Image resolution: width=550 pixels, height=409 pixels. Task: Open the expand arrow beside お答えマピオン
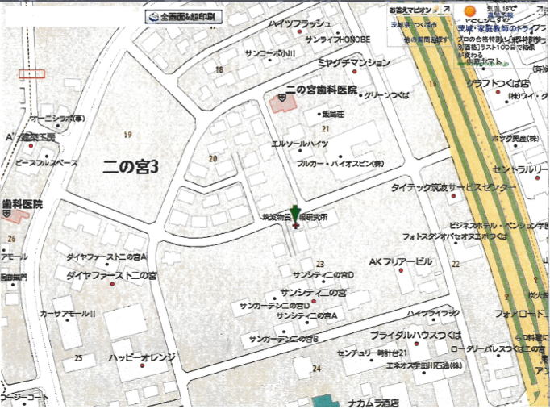[x=446, y=10]
